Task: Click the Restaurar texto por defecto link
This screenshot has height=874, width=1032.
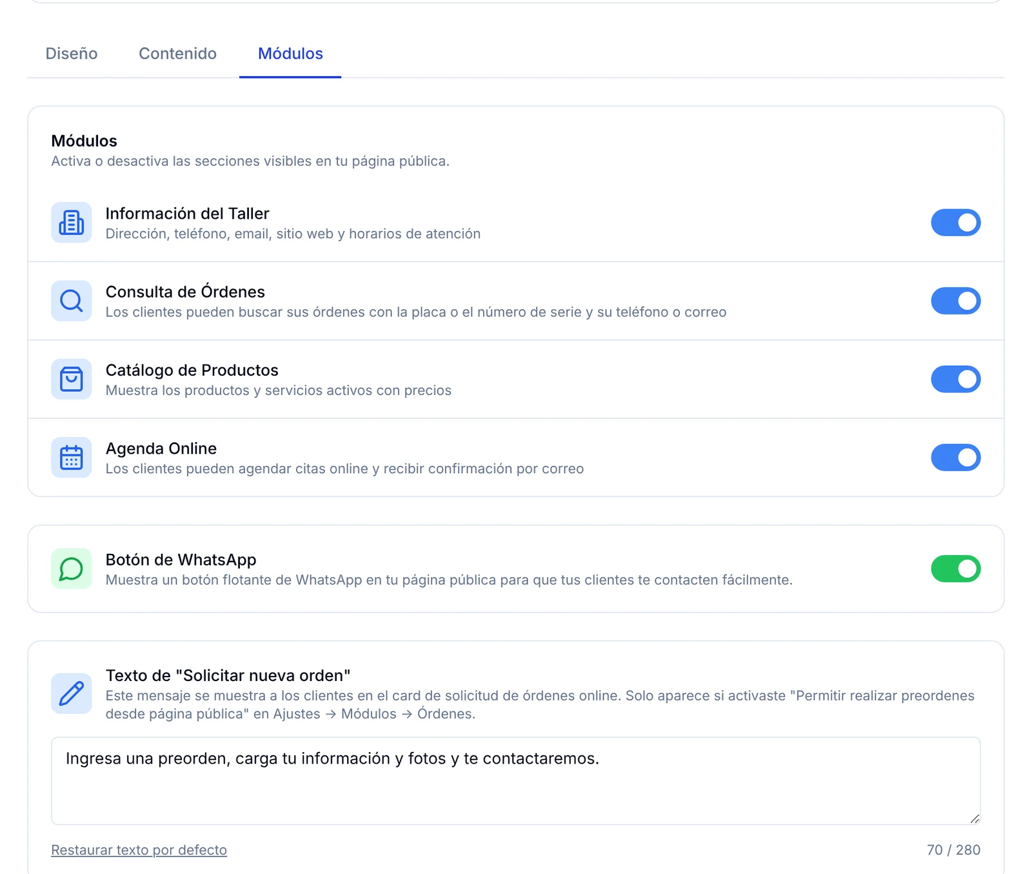Action: point(139,850)
